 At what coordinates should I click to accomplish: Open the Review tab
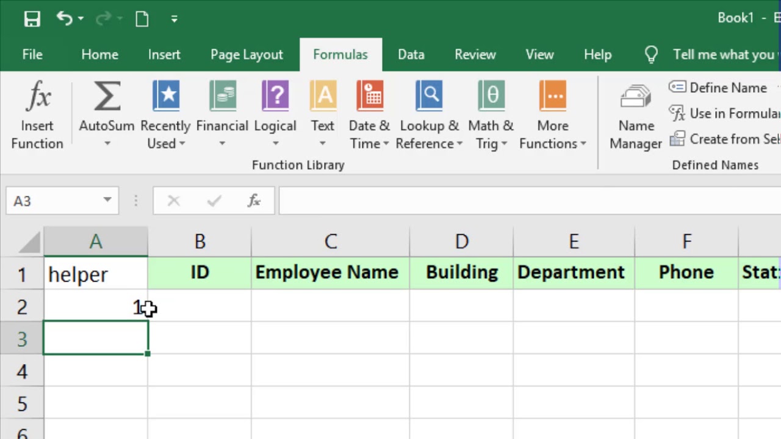pyautogui.click(x=475, y=54)
